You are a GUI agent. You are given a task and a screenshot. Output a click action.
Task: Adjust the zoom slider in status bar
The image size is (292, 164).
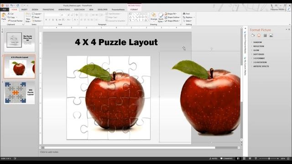tap(269, 159)
